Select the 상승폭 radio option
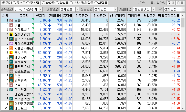 click(x=57, y=3)
